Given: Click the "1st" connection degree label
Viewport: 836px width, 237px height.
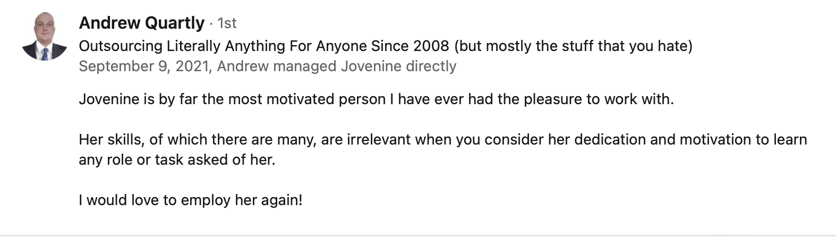Looking at the screenshot, I should click(227, 23).
